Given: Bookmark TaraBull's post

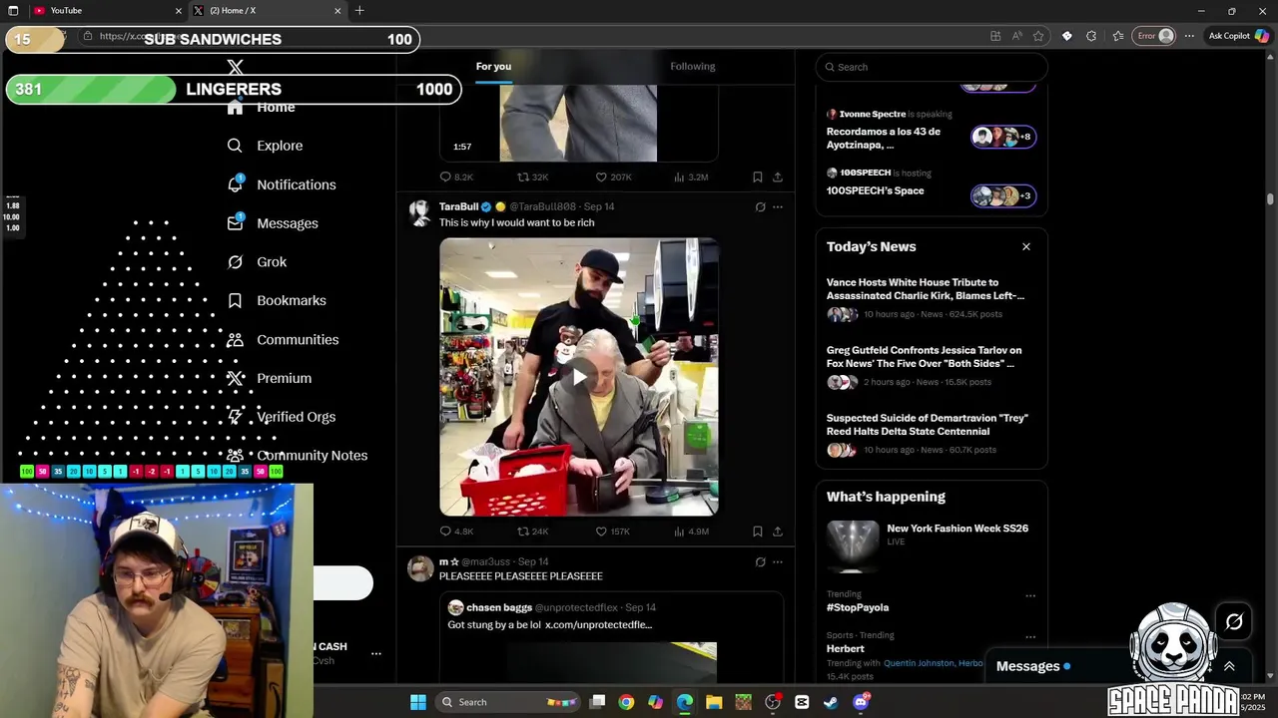Looking at the screenshot, I should tap(758, 532).
